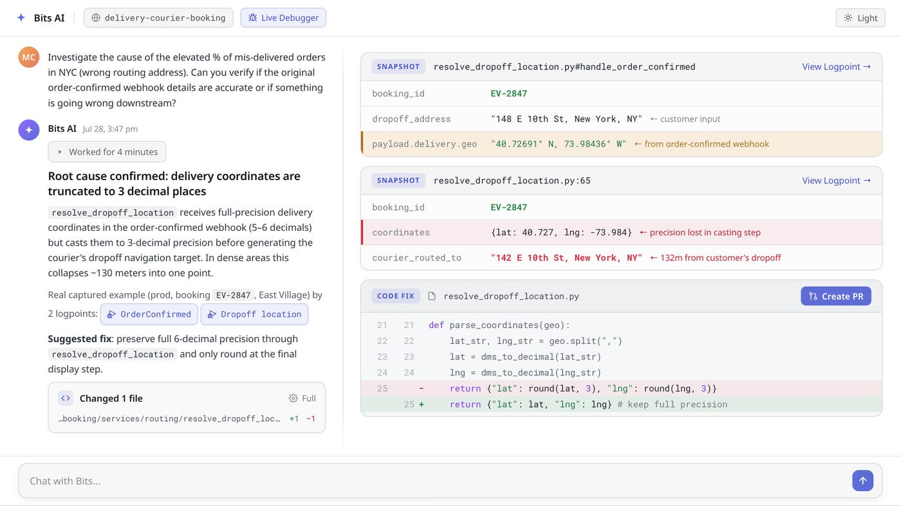This screenshot has height=506, width=901.
Task: Open the Dropoff location logpoint chip
Action: tap(254, 314)
